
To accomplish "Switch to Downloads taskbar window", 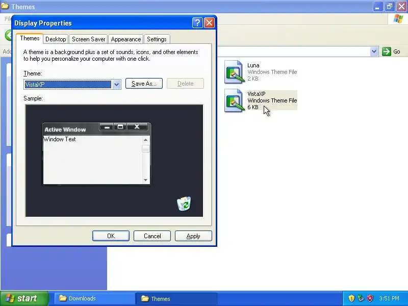I will [x=95, y=298].
